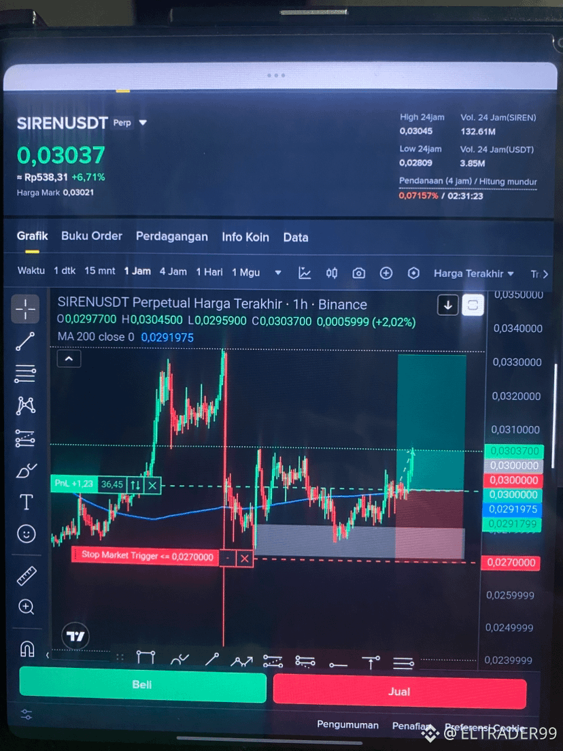Screen dimensions: 563x751
Task: Select the 1 dtk interval
Action: (x=65, y=271)
